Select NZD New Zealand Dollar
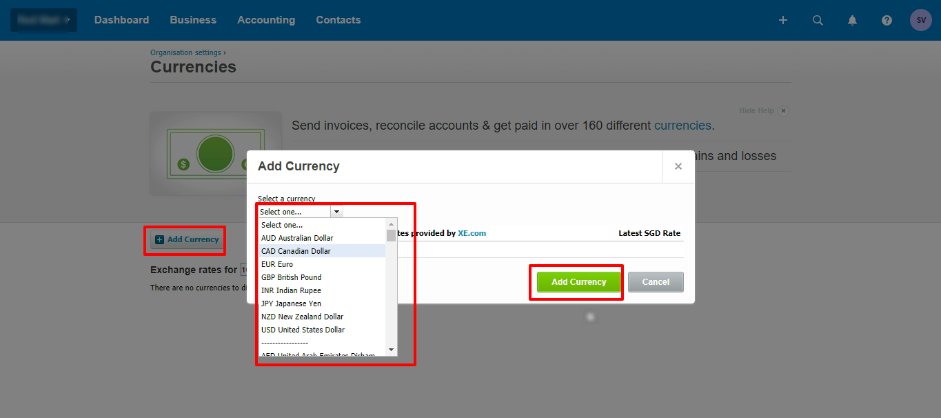Screen dimensions: 941x418 click(x=322, y=317)
